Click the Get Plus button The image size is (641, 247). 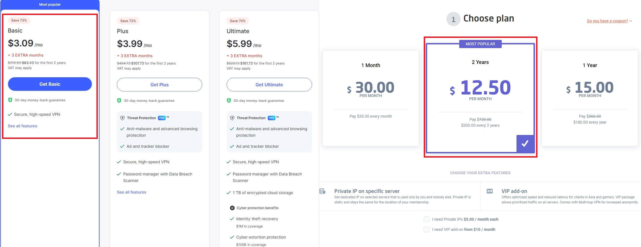(159, 85)
